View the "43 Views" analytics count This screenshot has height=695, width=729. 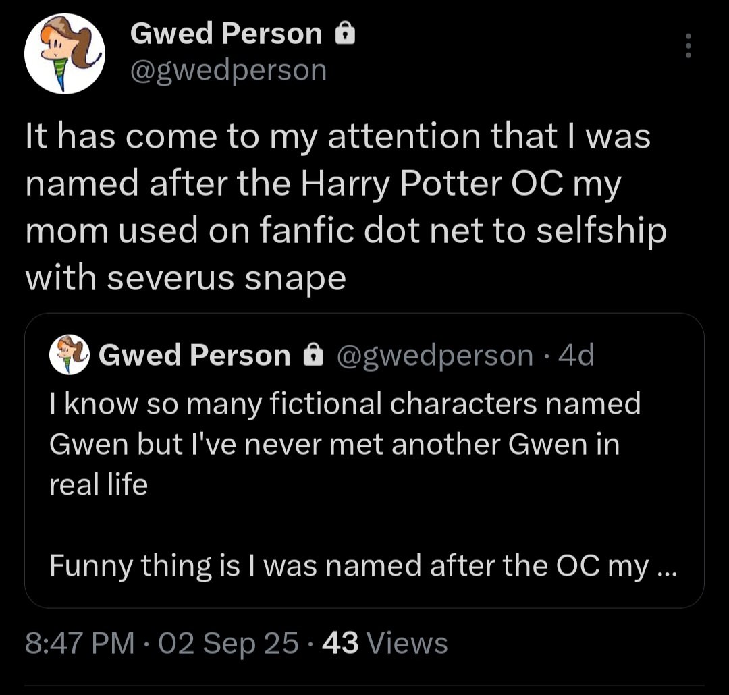click(x=385, y=642)
